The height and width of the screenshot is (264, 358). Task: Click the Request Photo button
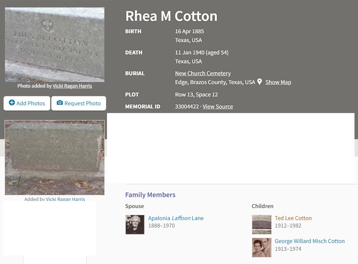pos(79,103)
